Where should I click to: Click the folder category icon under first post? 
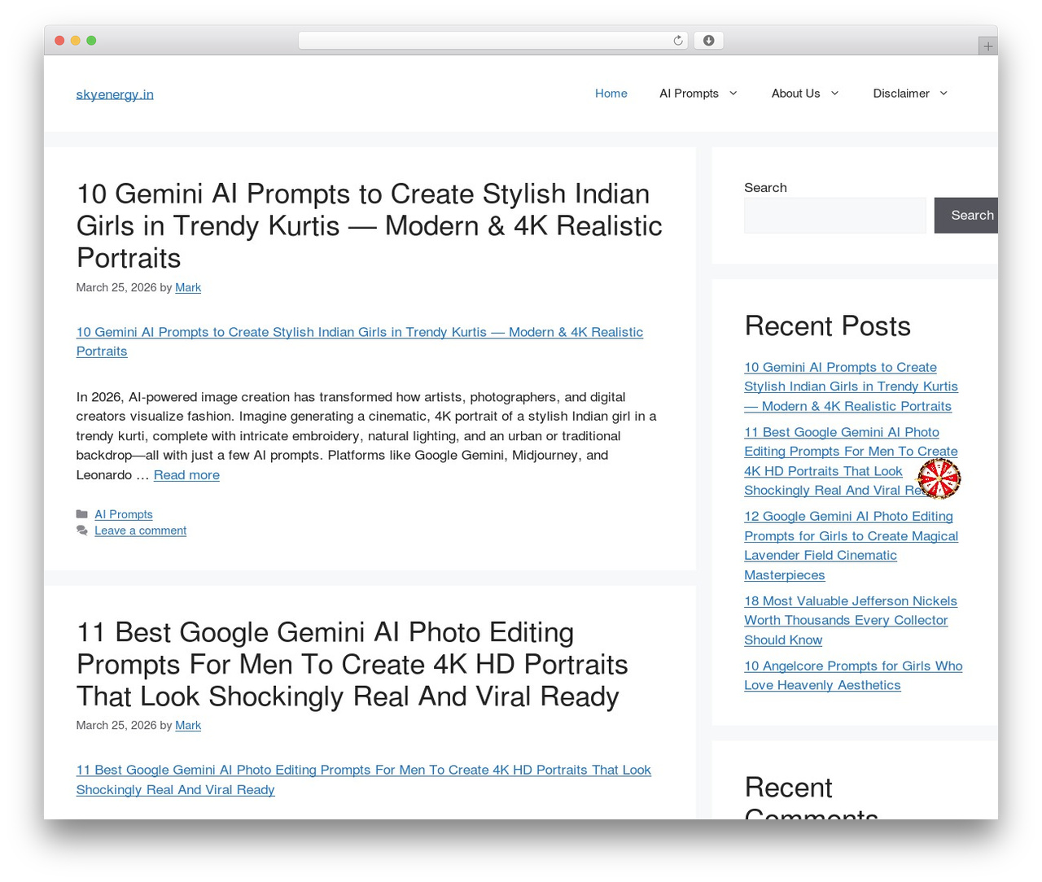pos(82,514)
